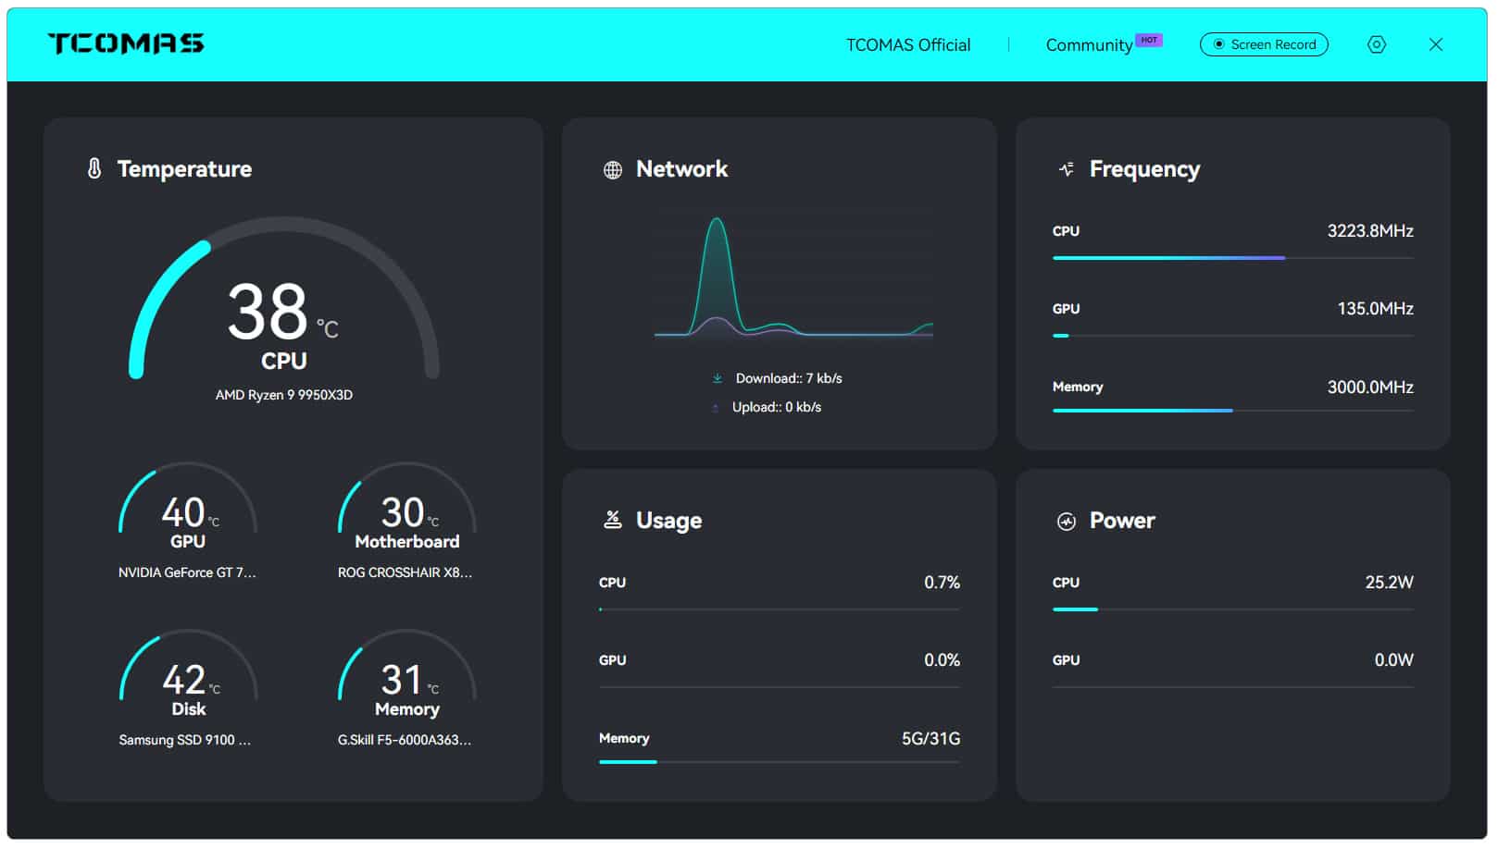Click the AMD Ryzen 9 9950X3D label
1498x849 pixels.
tap(284, 395)
